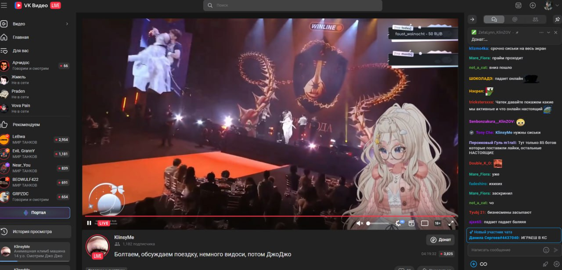Viewport: 562px width, 270px height.
Task: Open Near_You recommended stream
Action: pos(35,168)
